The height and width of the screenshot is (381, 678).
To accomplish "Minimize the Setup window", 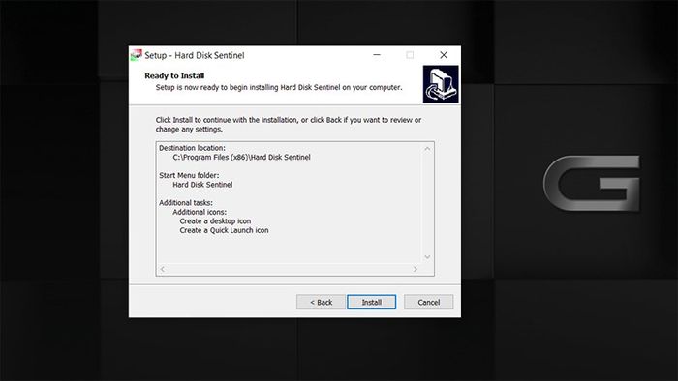I will pos(377,55).
